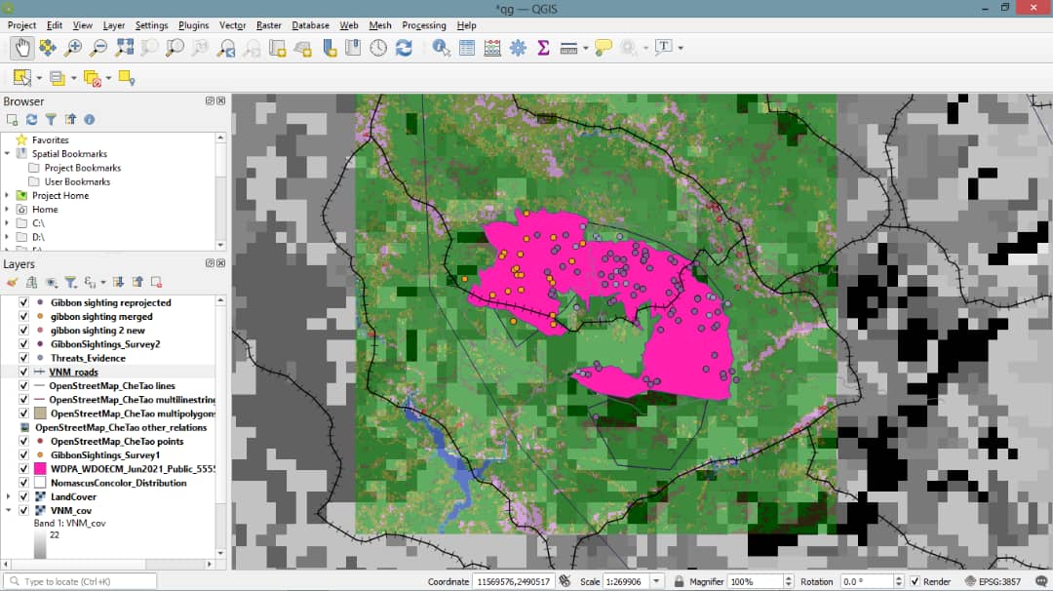Open the Processing menu
The height and width of the screenshot is (591, 1053).
pyautogui.click(x=424, y=24)
